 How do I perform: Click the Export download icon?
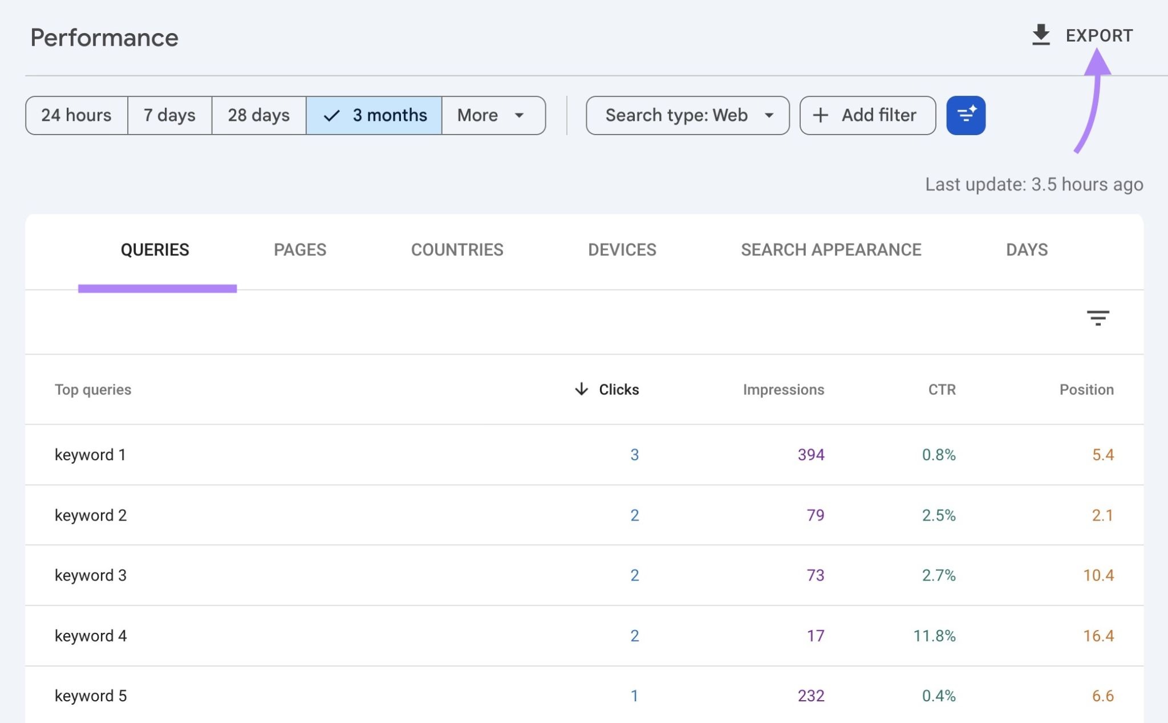tap(1041, 35)
